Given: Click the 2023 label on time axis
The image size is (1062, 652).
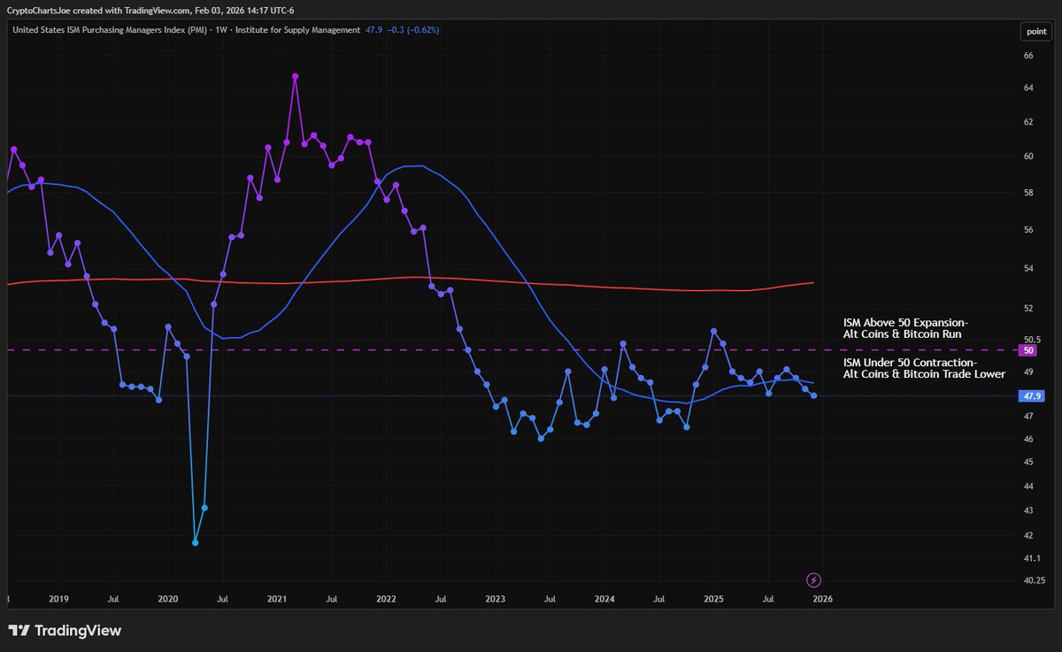Looking at the screenshot, I should [x=495, y=599].
